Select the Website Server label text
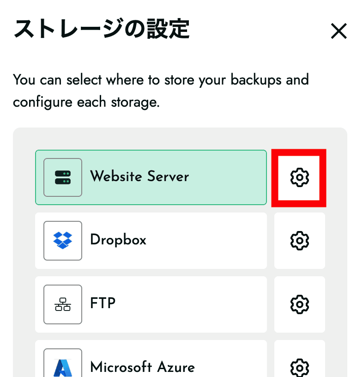 [139, 176]
